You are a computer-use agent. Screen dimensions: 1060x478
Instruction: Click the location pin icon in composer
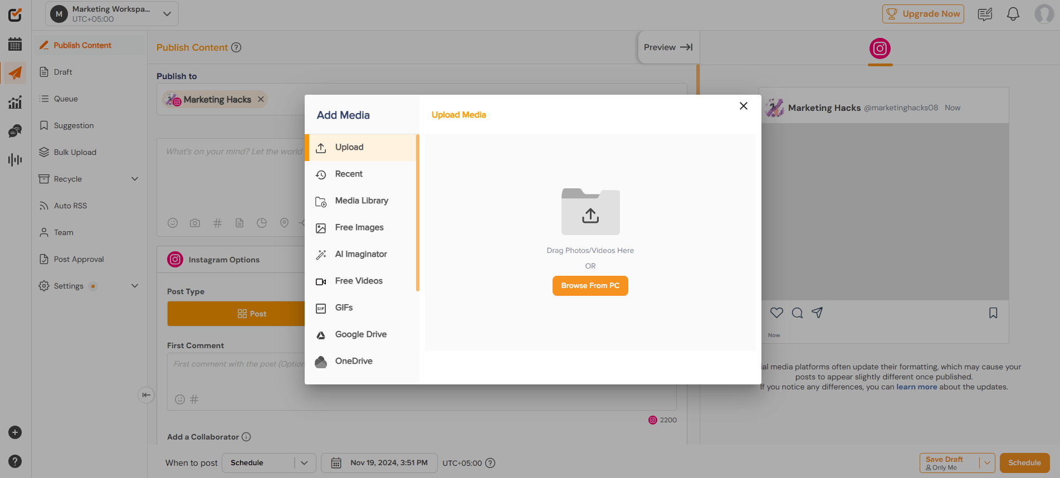[284, 223]
